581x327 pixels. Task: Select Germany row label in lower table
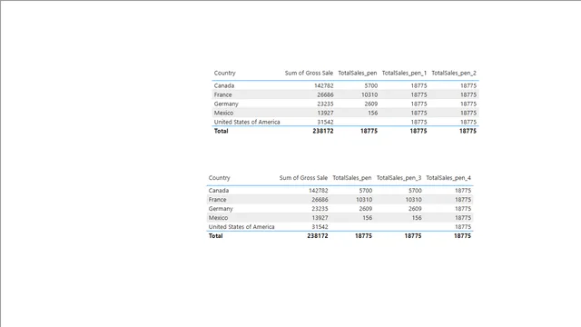pos(221,209)
